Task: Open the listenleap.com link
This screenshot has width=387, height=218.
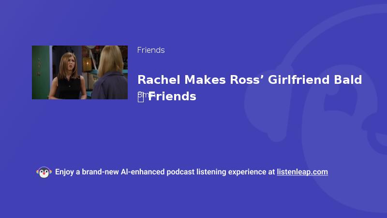Action: point(302,172)
